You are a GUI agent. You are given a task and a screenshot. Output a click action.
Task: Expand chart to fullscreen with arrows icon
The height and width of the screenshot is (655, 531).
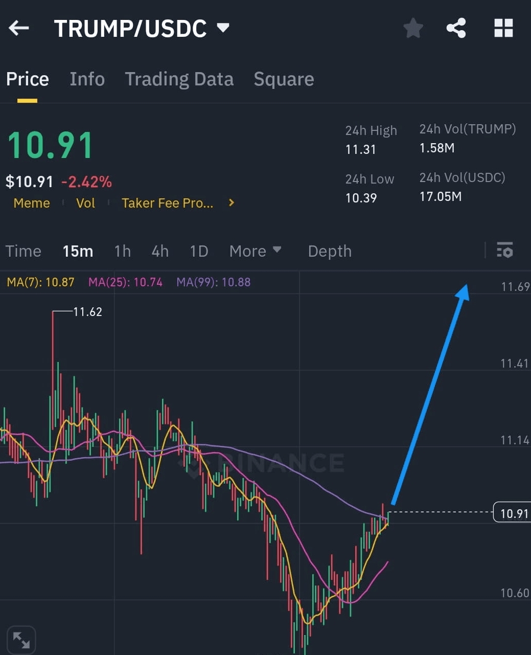(21, 640)
